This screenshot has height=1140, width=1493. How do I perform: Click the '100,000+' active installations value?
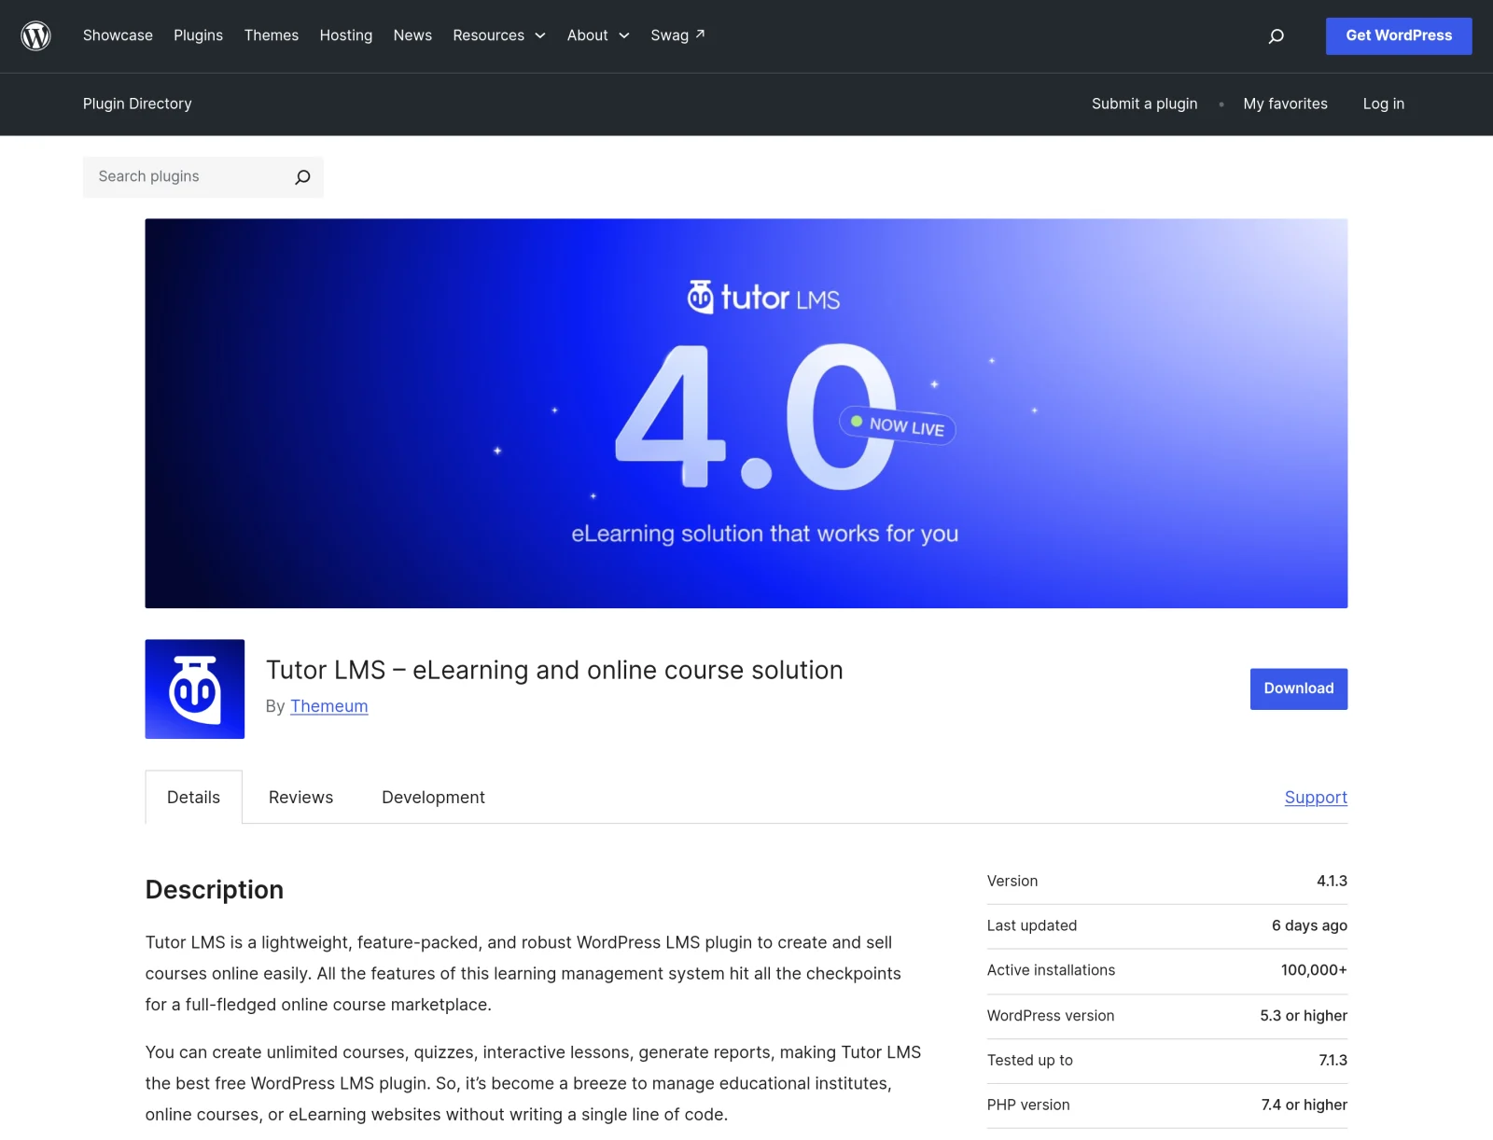click(1314, 970)
